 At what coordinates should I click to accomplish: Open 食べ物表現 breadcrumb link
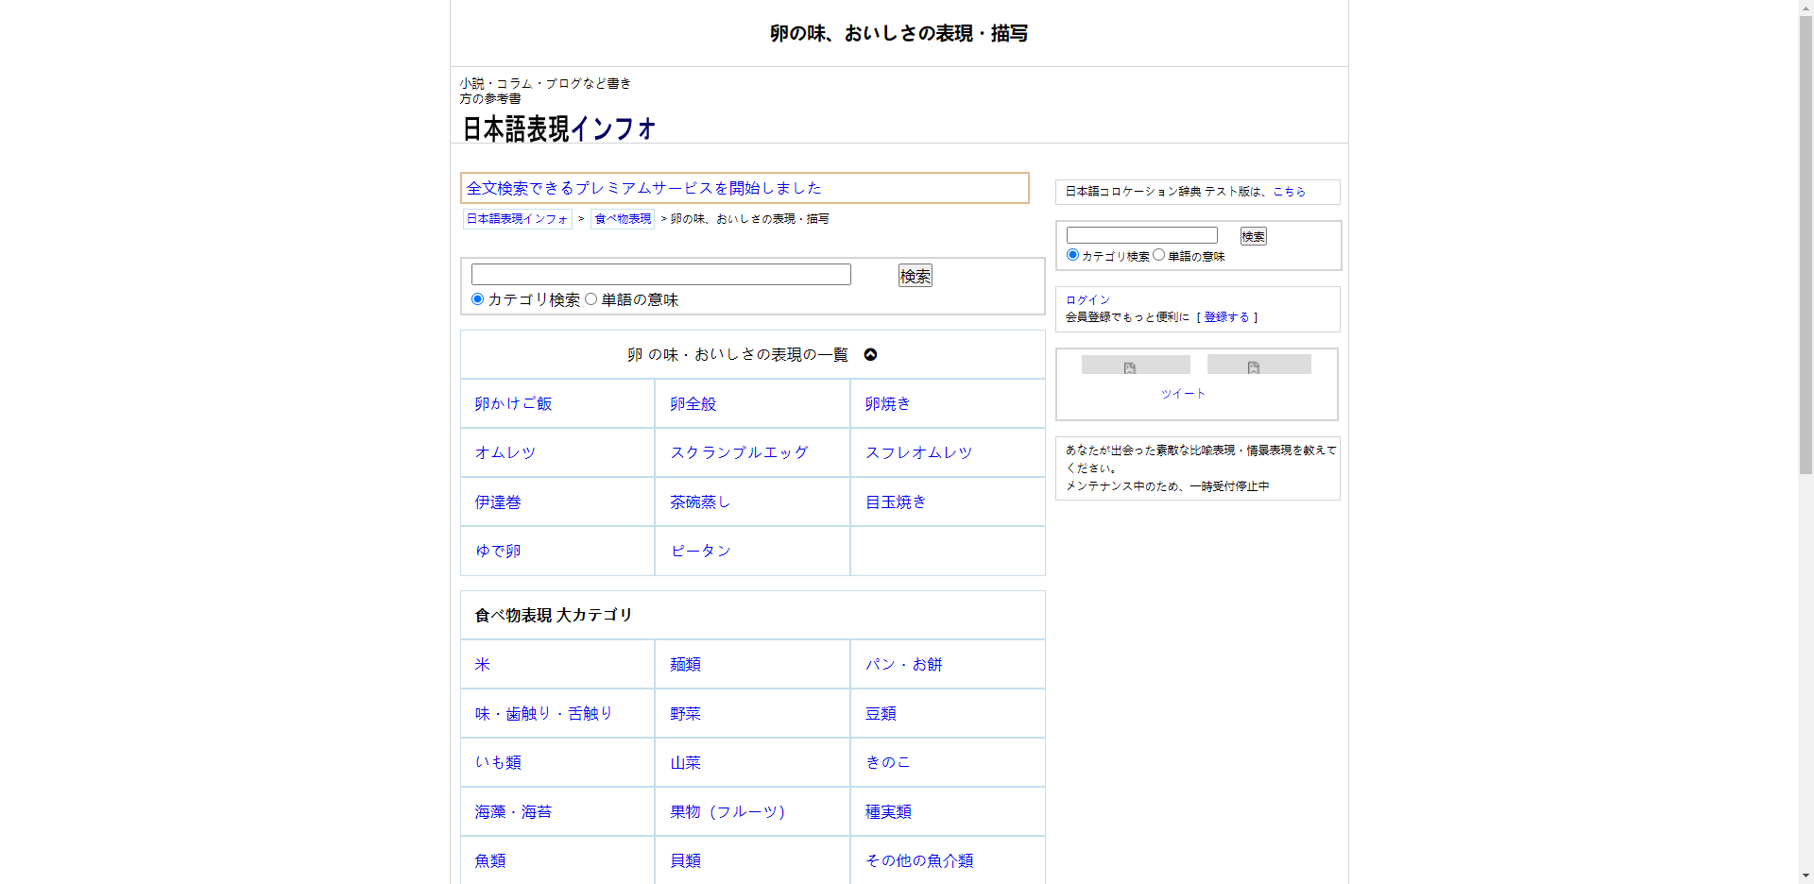[622, 219]
